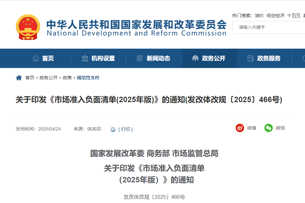Click hot search keyword 十五五

coord(294,15)
